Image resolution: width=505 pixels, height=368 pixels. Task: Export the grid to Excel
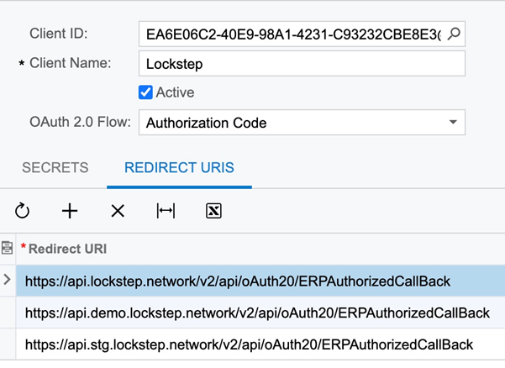[x=213, y=211]
